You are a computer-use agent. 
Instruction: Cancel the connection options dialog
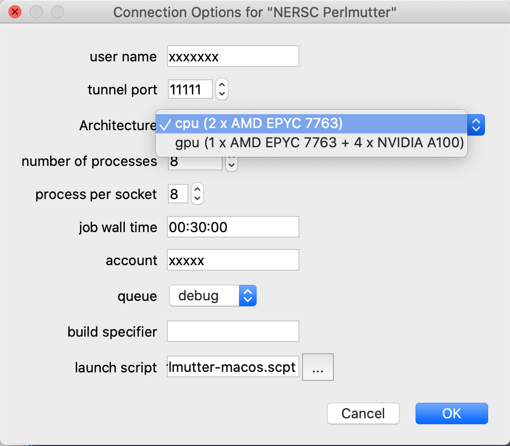363,413
